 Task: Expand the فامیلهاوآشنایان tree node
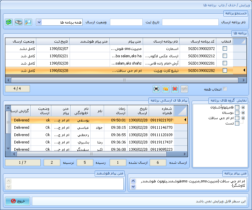(x=243, y=107)
